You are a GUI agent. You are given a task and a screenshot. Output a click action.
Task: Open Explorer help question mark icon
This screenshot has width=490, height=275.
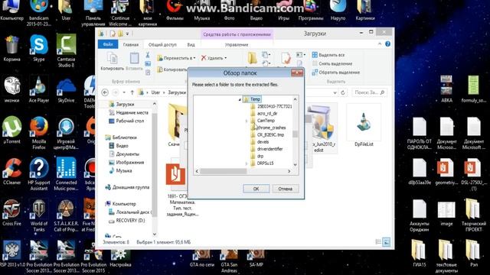click(x=388, y=44)
